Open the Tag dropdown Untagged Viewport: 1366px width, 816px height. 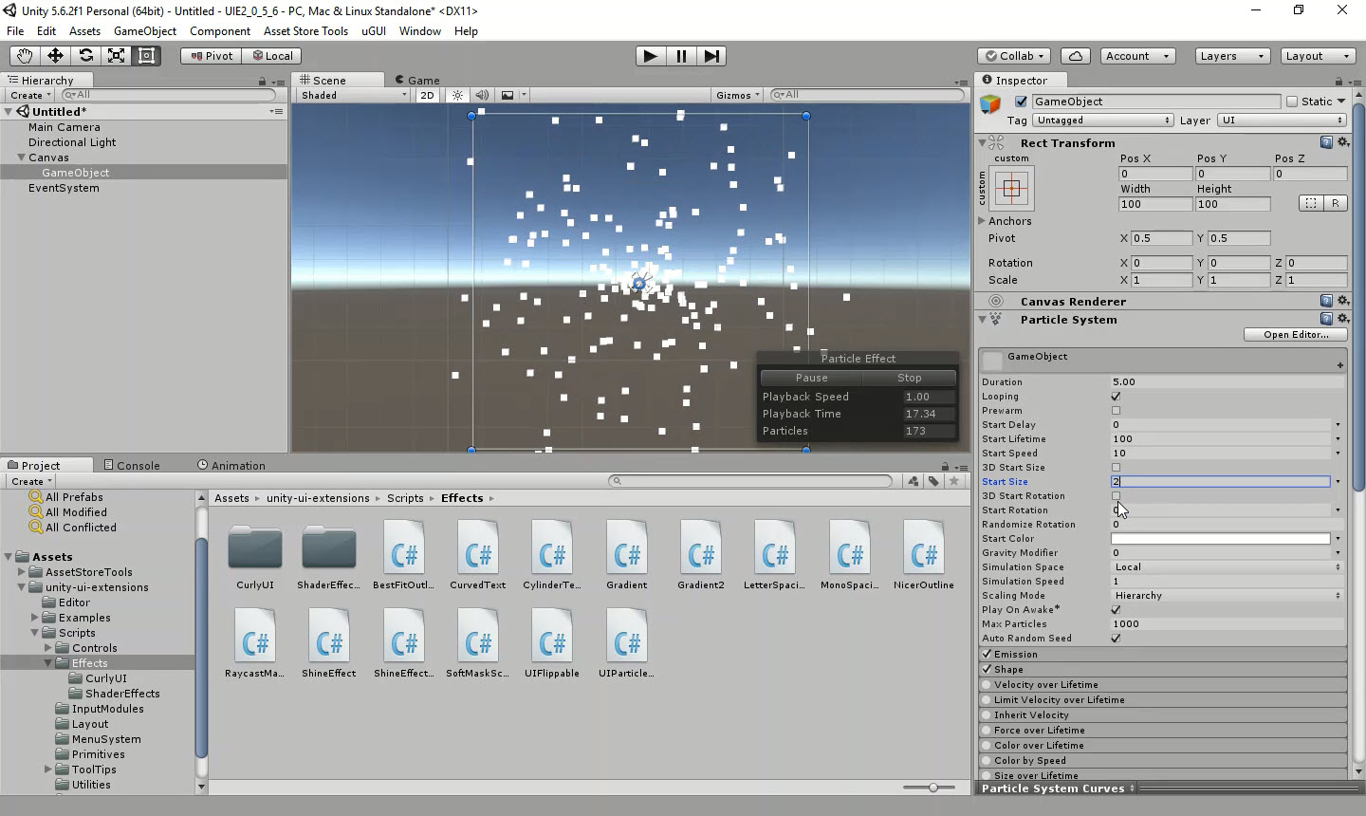pos(1103,121)
